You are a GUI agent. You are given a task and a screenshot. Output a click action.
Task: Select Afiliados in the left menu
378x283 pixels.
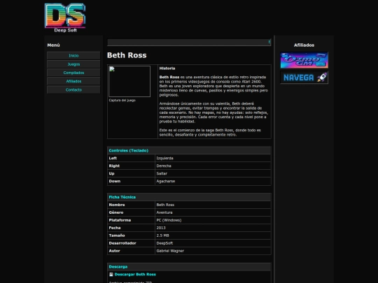(73, 81)
